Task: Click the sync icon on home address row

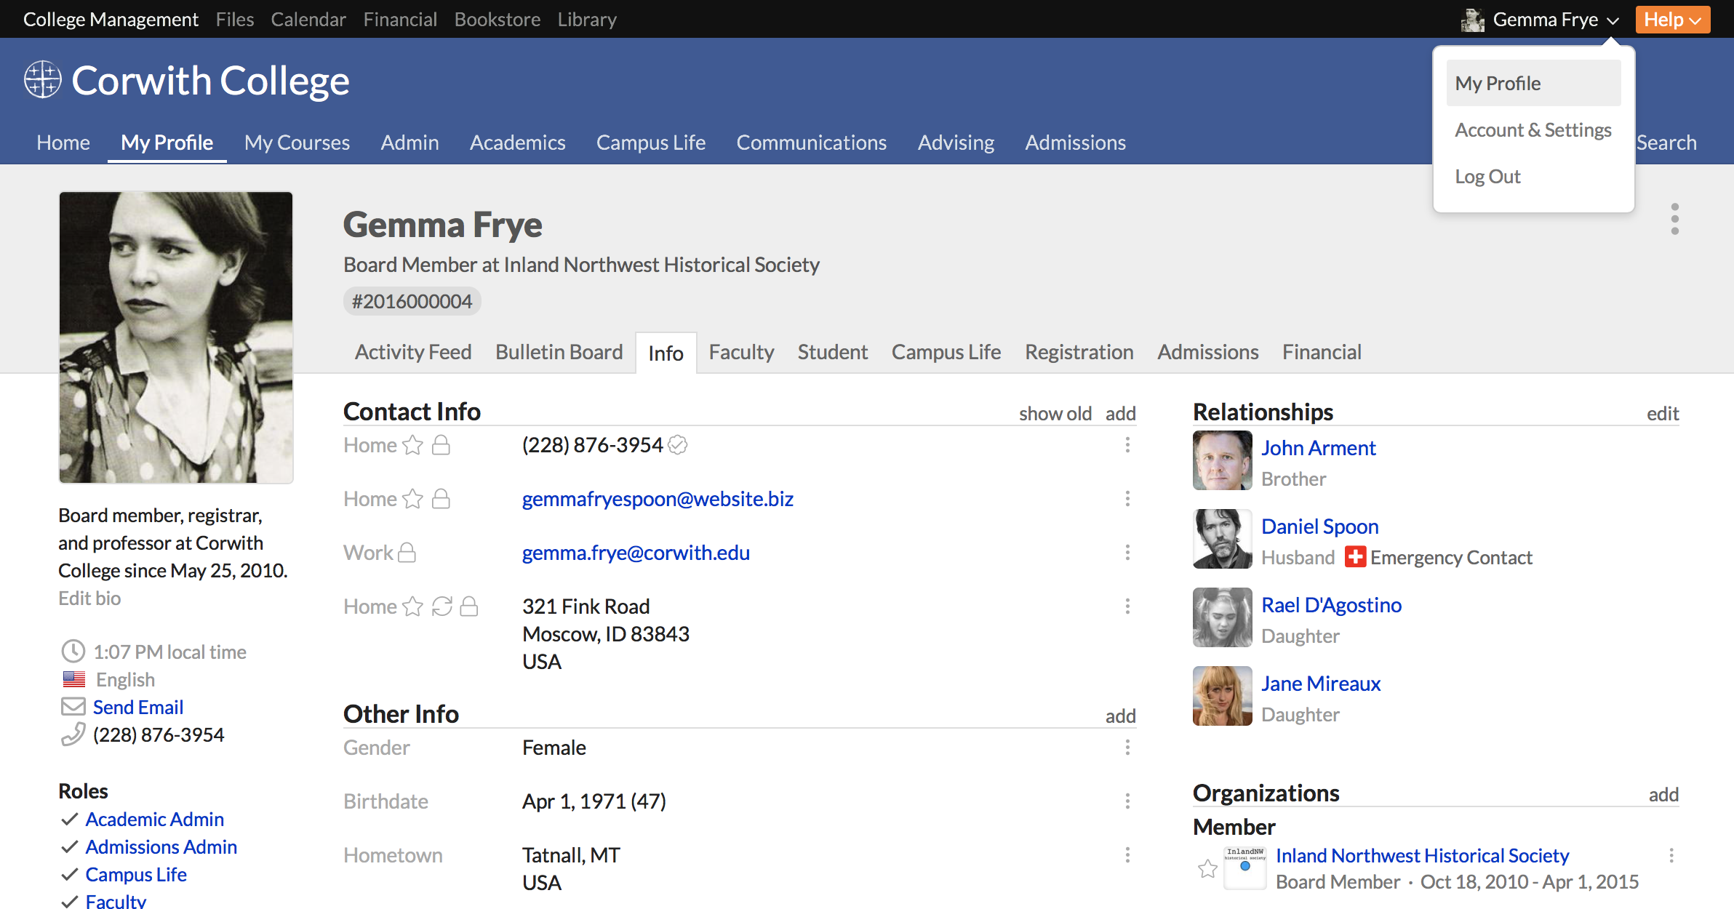Action: (x=442, y=606)
